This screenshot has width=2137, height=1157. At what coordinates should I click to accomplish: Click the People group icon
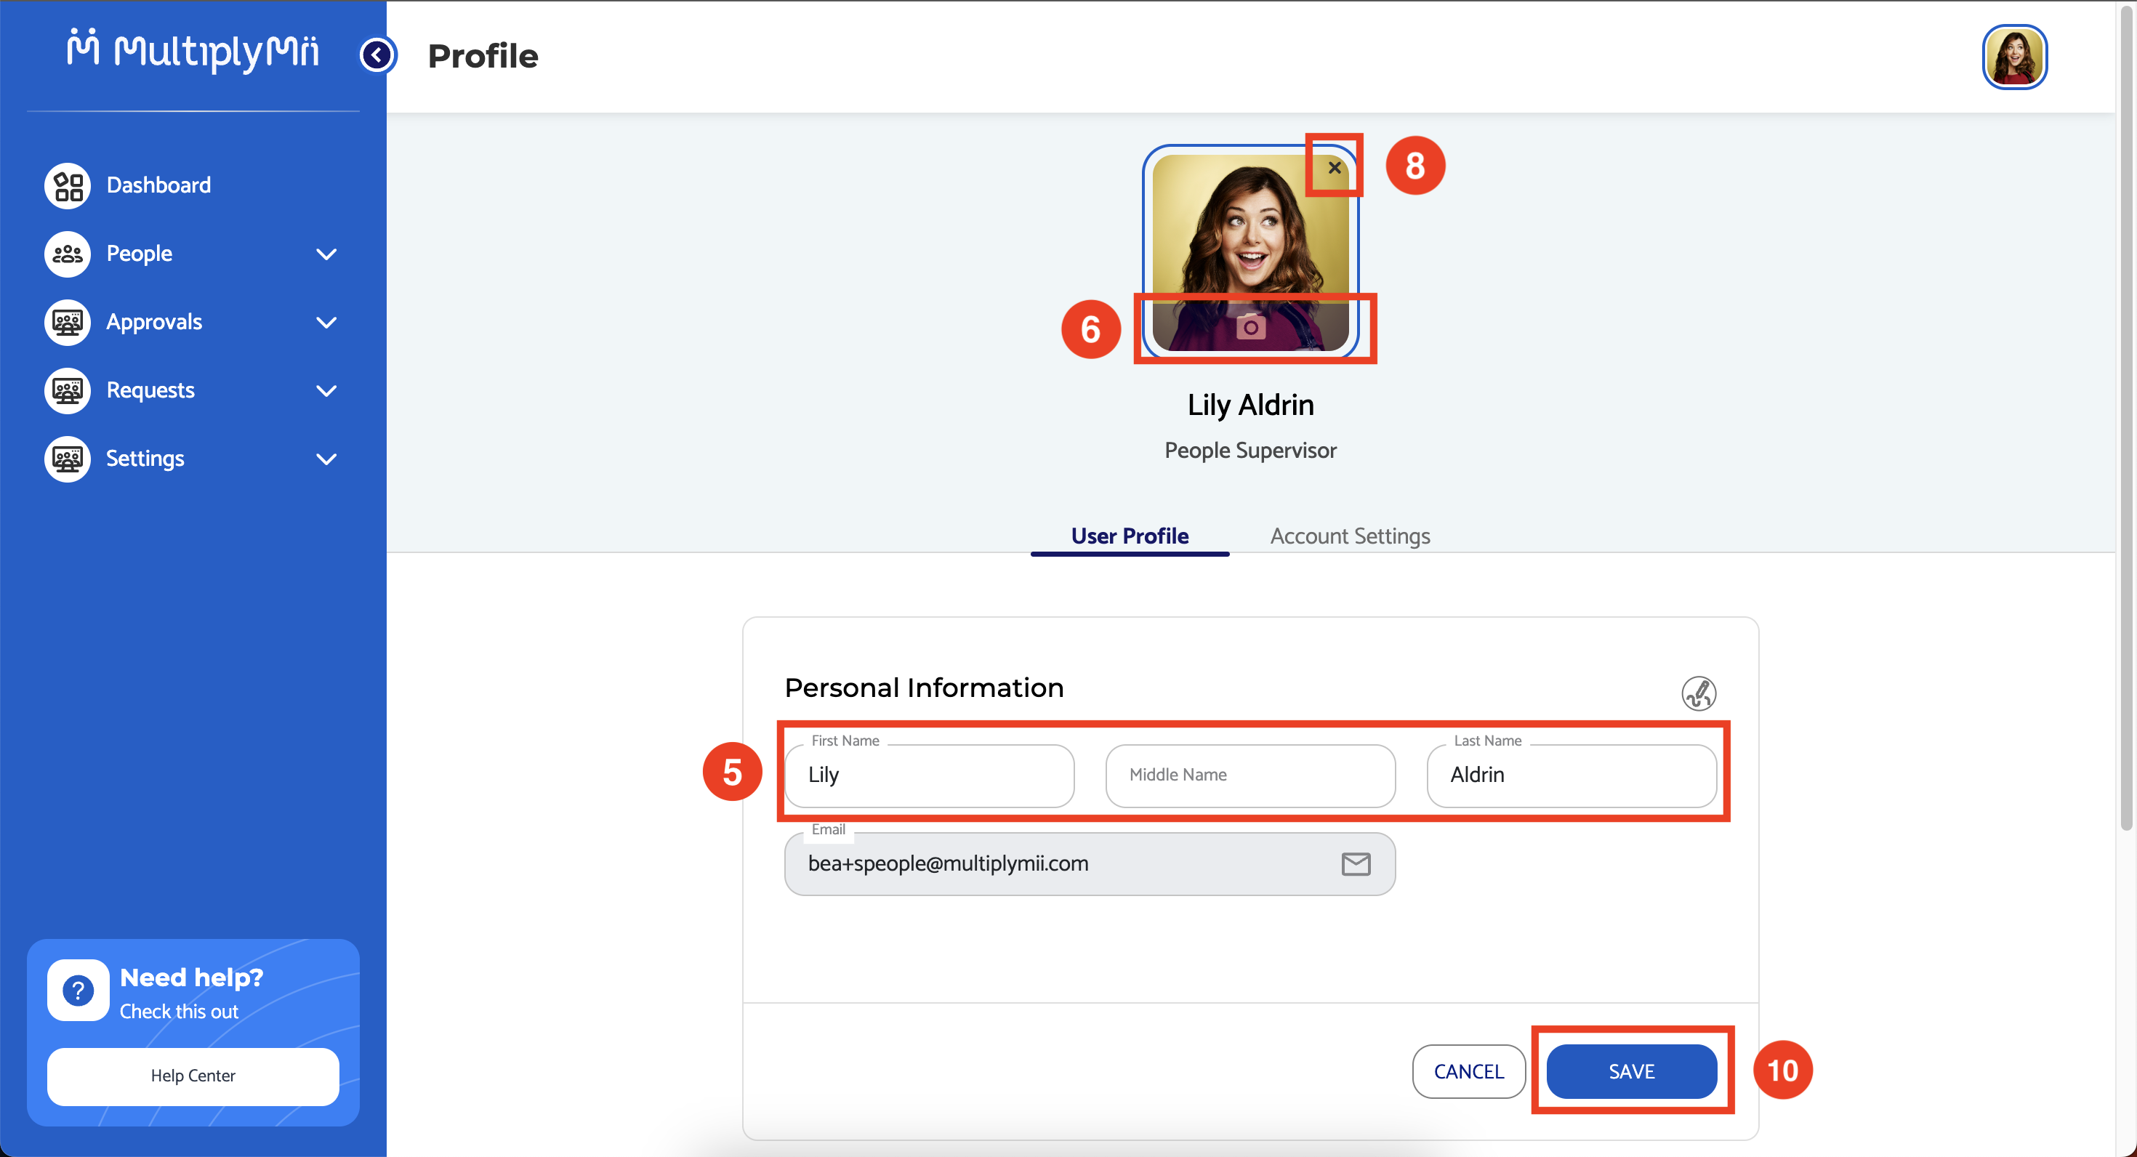click(67, 254)
